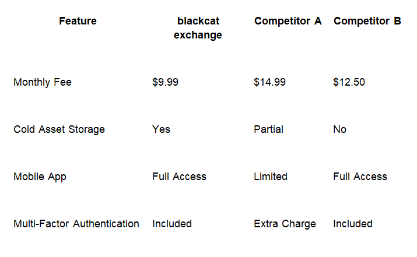417x257 pixels.
Task: Click the Competitor A header
Action: (x=288, y=21)
